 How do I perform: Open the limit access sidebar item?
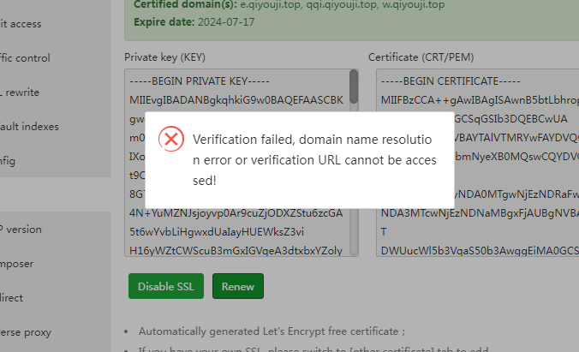pos(21,24)
